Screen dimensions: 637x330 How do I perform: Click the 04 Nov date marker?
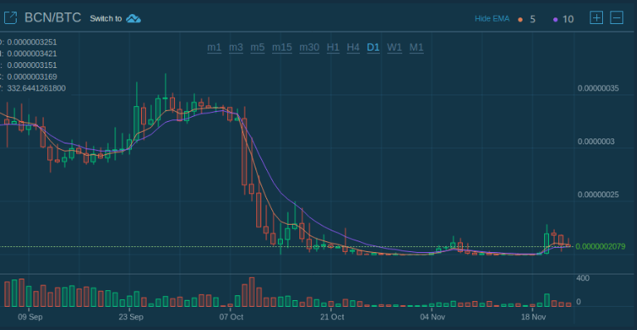(x=432, y=317)
